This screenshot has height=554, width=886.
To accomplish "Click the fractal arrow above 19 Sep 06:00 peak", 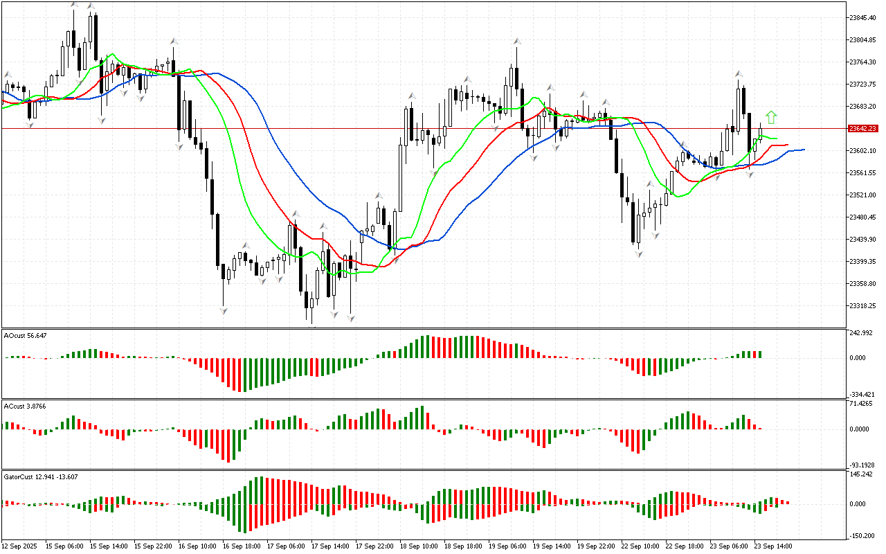I will coord(516,42).
